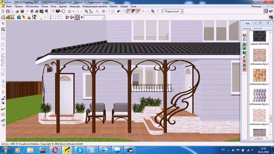Toggle the floor plan view icon
This screenshot has width=274, height=154.
pyautogui.click(x=129, y=12)
